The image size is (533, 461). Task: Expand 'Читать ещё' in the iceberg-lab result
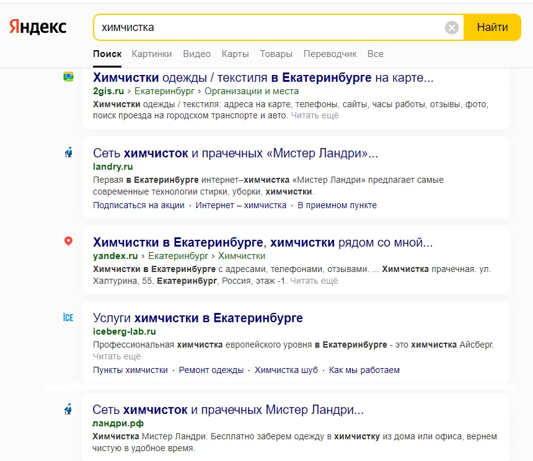click(x=117, y=356)
